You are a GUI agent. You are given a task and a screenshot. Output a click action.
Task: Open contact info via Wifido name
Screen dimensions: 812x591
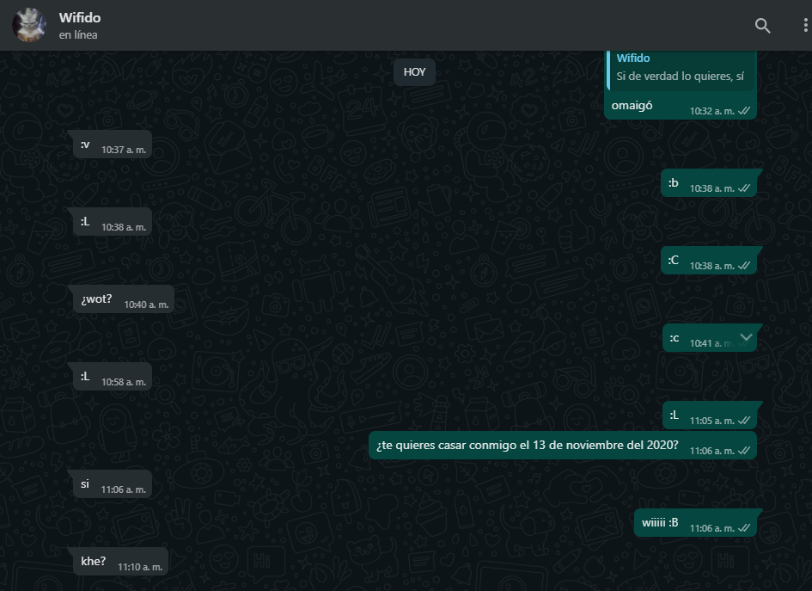coord(79,18)
